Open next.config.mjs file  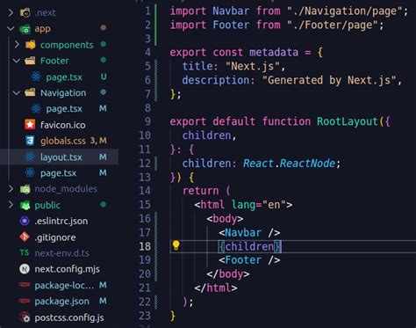[x=67, y=269]
